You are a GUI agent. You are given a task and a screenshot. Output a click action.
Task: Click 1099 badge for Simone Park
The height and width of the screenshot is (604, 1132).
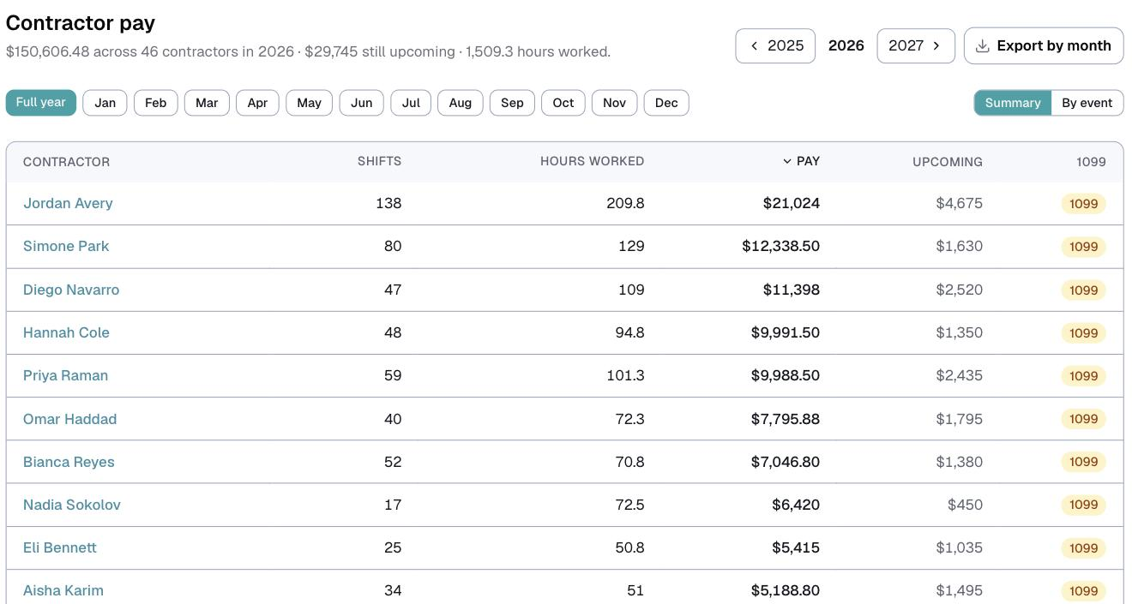(x=1084, y=247)
